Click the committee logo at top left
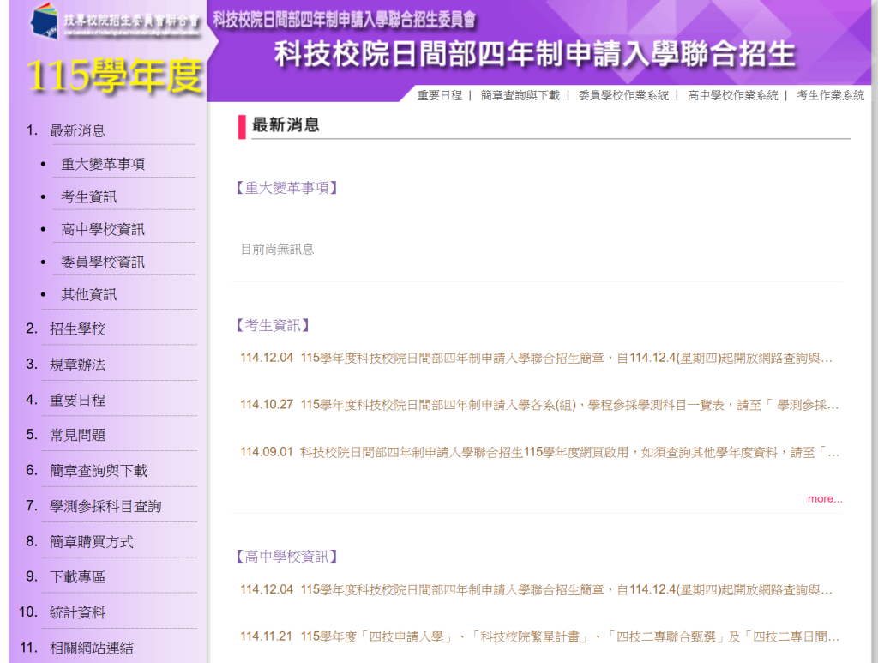Screen dimensions: 878x663 coord(116,21)
